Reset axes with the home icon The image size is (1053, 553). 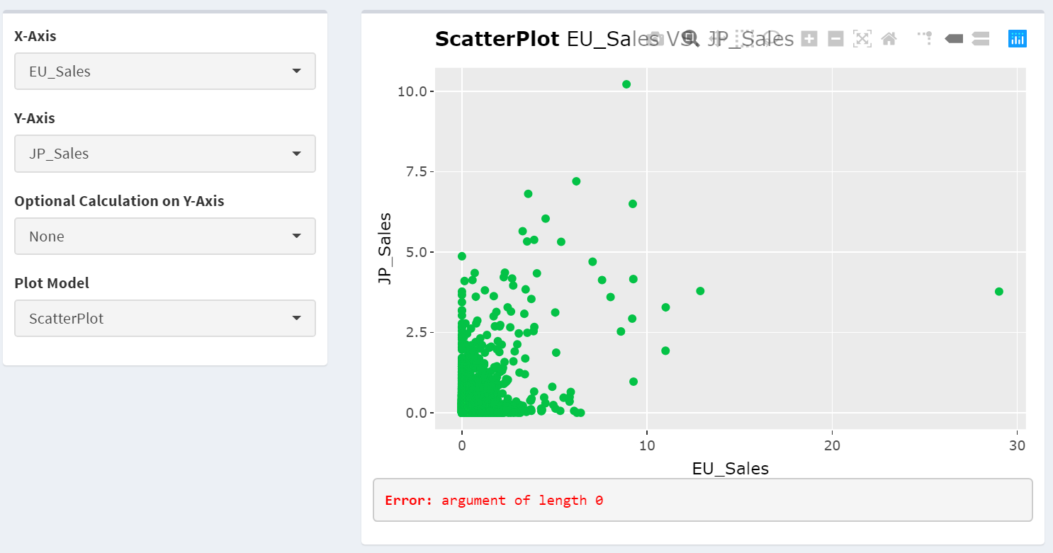(x=889, y=38)
